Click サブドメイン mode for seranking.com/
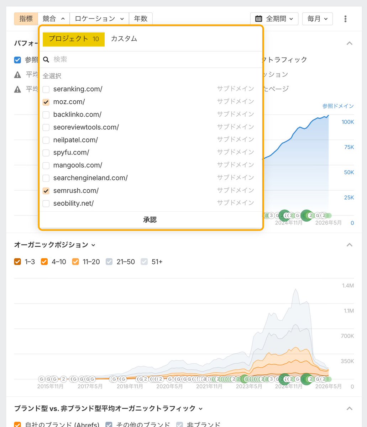This screenshot has width=367, height=427. click(236, 89)
